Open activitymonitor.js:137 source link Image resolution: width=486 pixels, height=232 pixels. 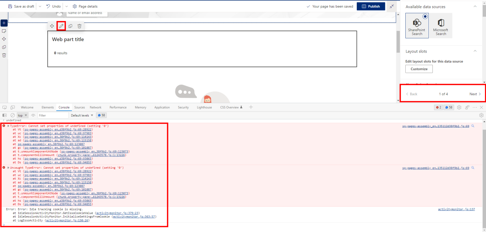456,209
